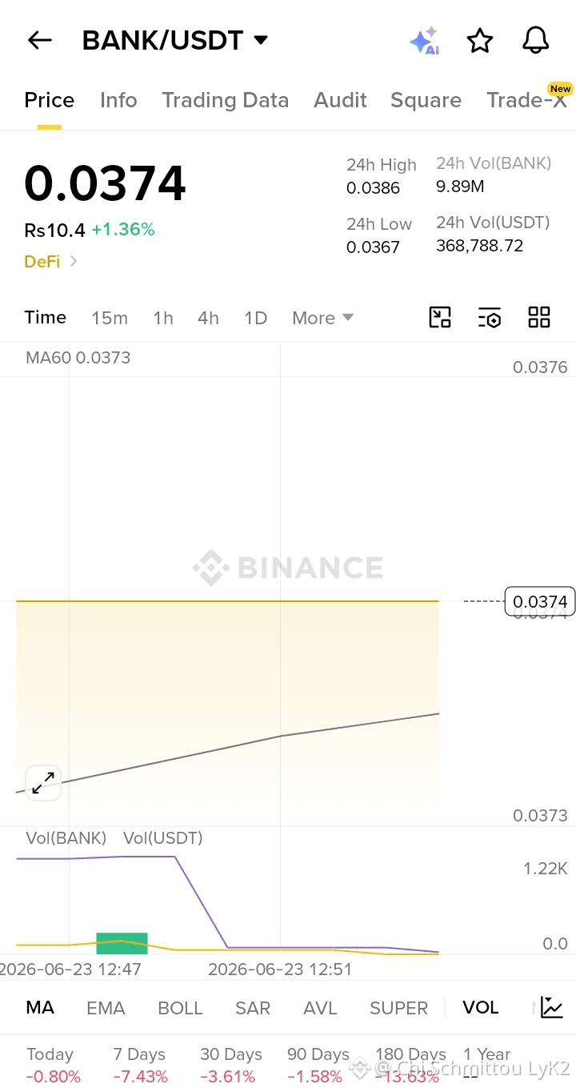
Task: Tap the 0.0374 current price label
Action: pos(540,601)
